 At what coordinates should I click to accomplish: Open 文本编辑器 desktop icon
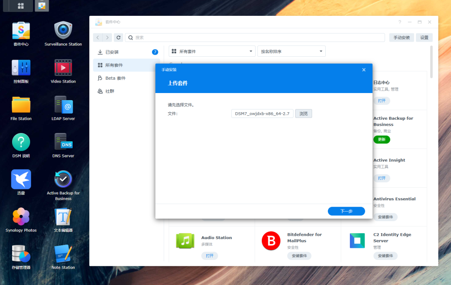(x=63, y=216)
